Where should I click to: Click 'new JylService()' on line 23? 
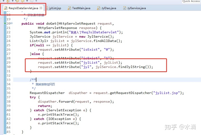(96, 37)
